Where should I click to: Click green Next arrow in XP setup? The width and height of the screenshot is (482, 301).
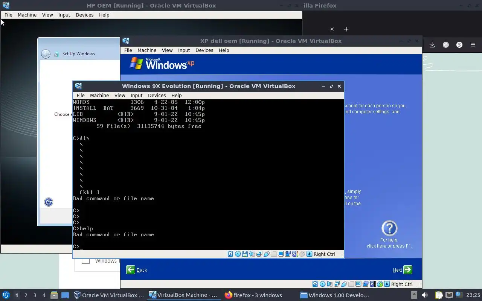click(x=407, y=270)
